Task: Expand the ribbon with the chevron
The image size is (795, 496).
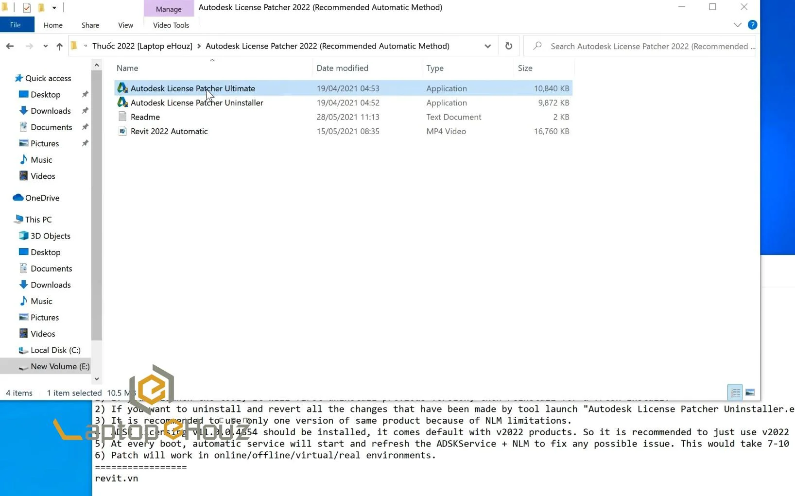Action: point(737,25)
